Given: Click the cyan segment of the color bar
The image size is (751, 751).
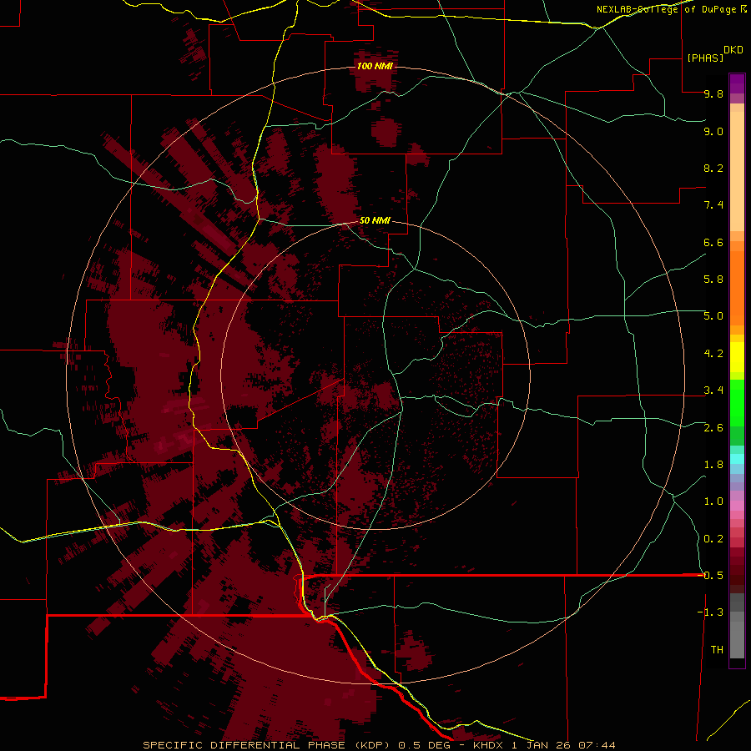Looking at the screenshot, I should click(x=737, y=459).
